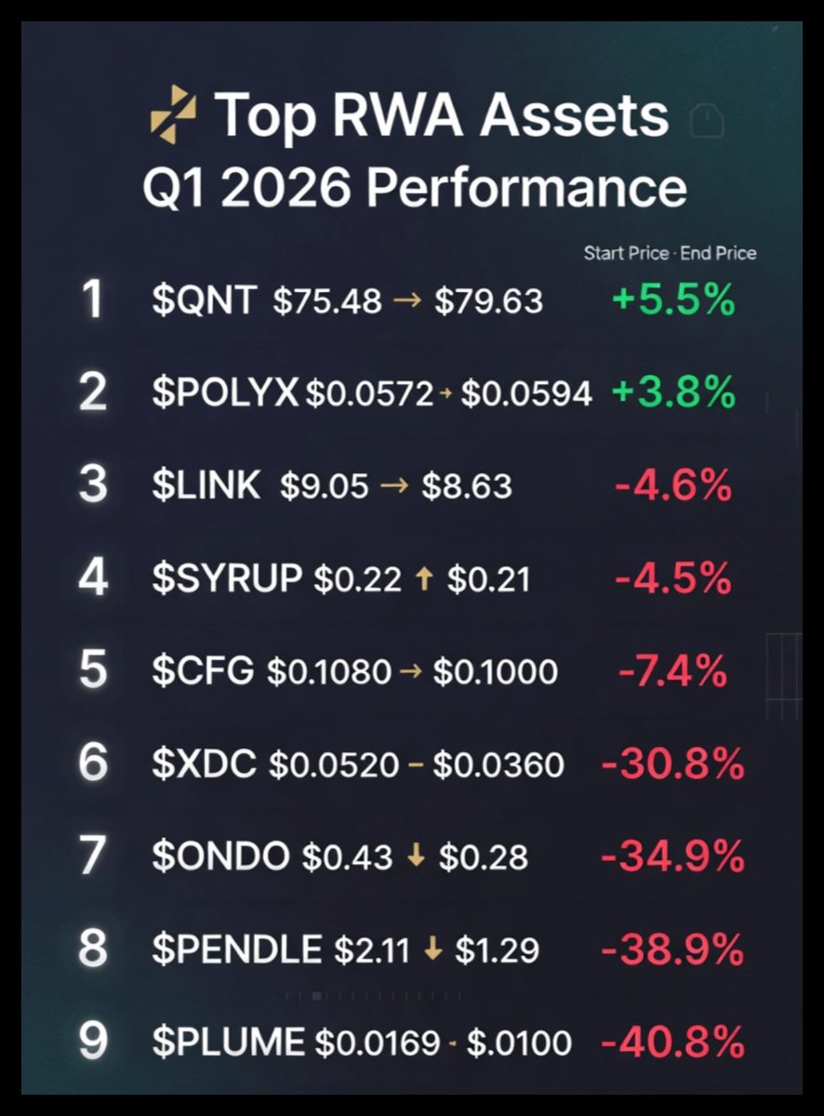Click the $79.63 end price

coord(488,301)
